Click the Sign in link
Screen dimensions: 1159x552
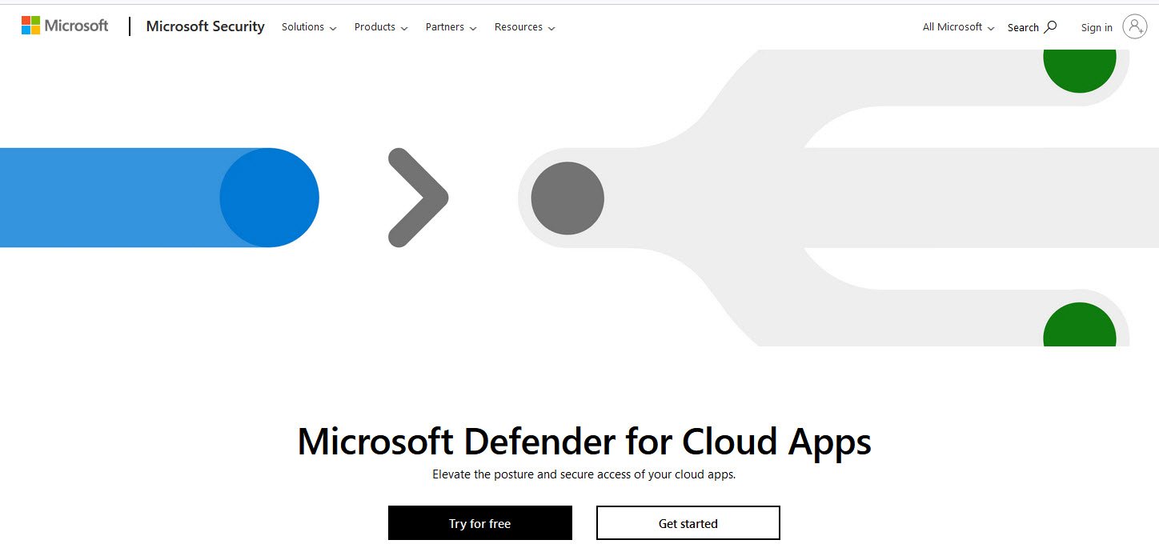pyautogui.click(x=1097, y=27)
